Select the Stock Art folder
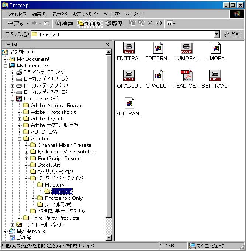 pyautogui.click(x=49, y=165)
